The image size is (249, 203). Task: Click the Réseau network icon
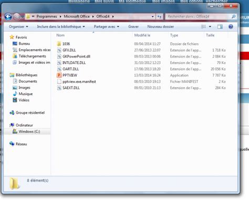point(12,144)
